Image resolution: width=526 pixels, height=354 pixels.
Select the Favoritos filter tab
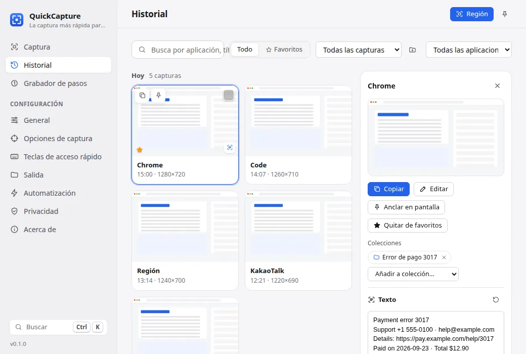pos(284,50)
